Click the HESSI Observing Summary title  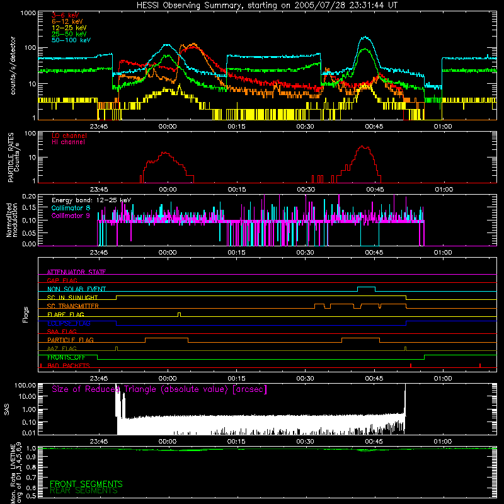(267, 6)
